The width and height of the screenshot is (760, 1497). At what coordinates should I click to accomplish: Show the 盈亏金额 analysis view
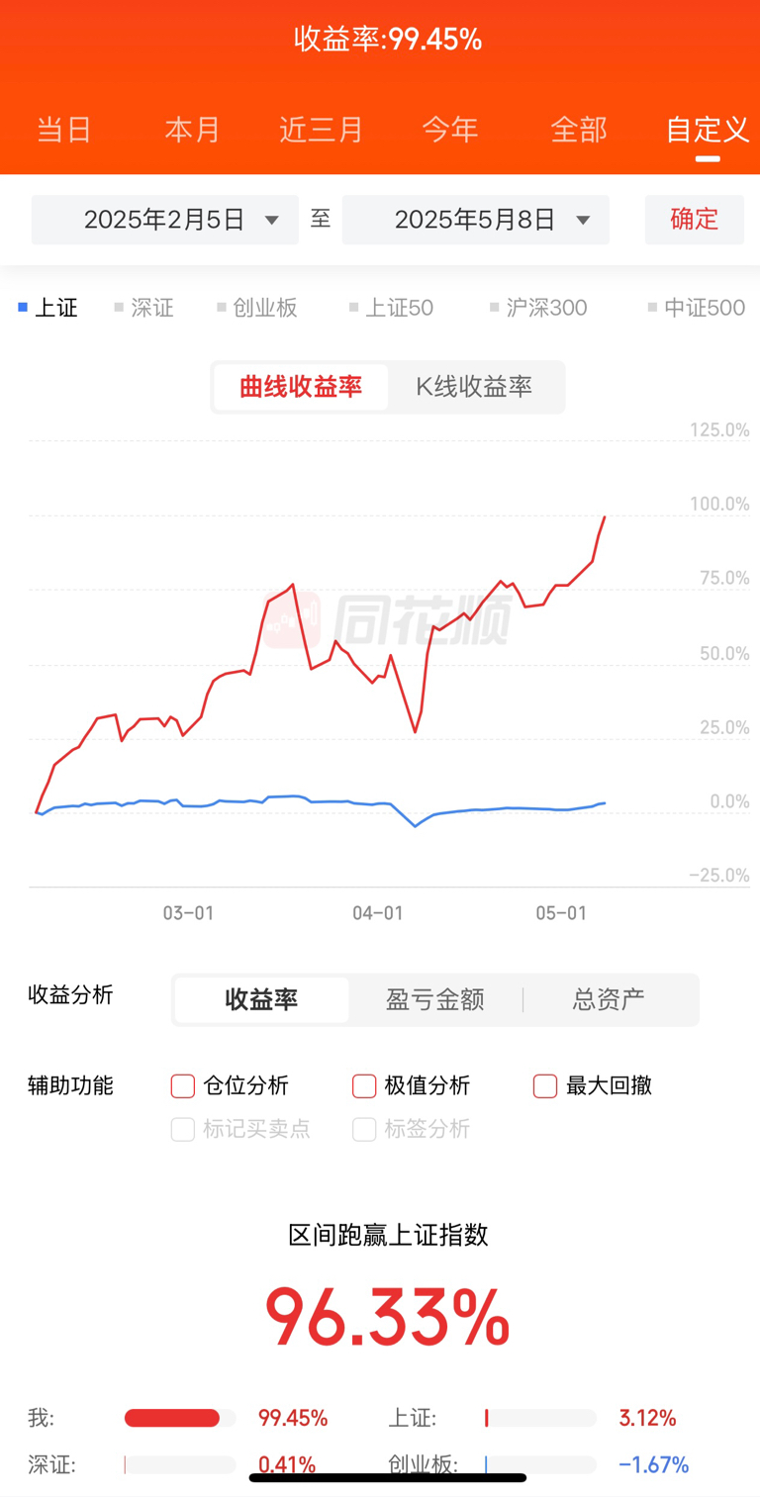point(435,999)
